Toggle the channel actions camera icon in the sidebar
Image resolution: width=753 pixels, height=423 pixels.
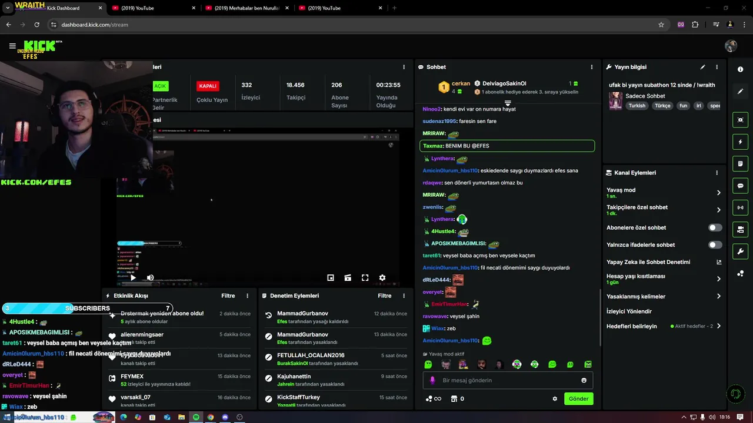pyautogui.click(x=740, y=229)
